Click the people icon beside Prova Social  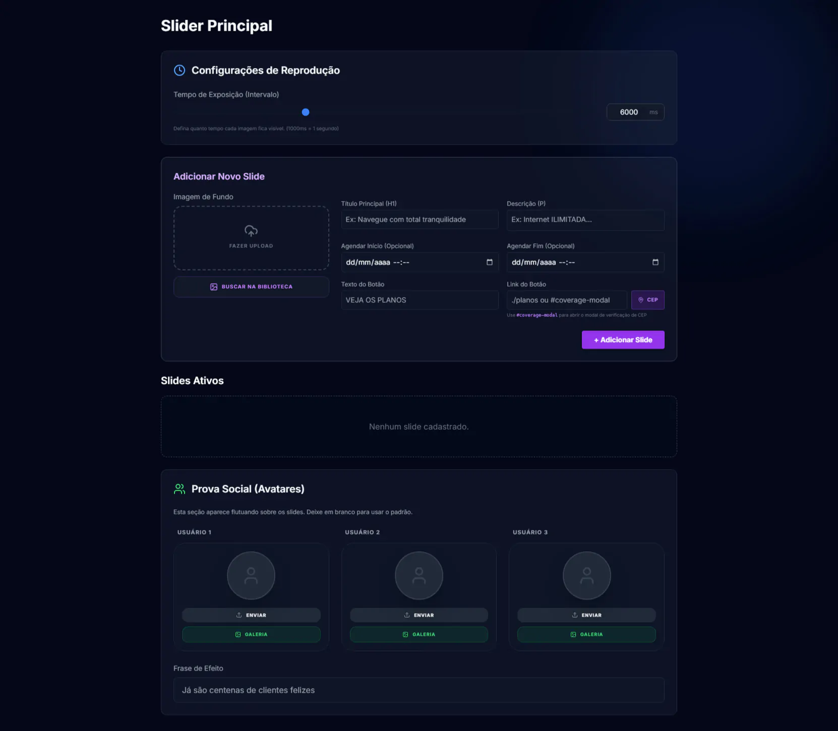(x=179, y=489)
